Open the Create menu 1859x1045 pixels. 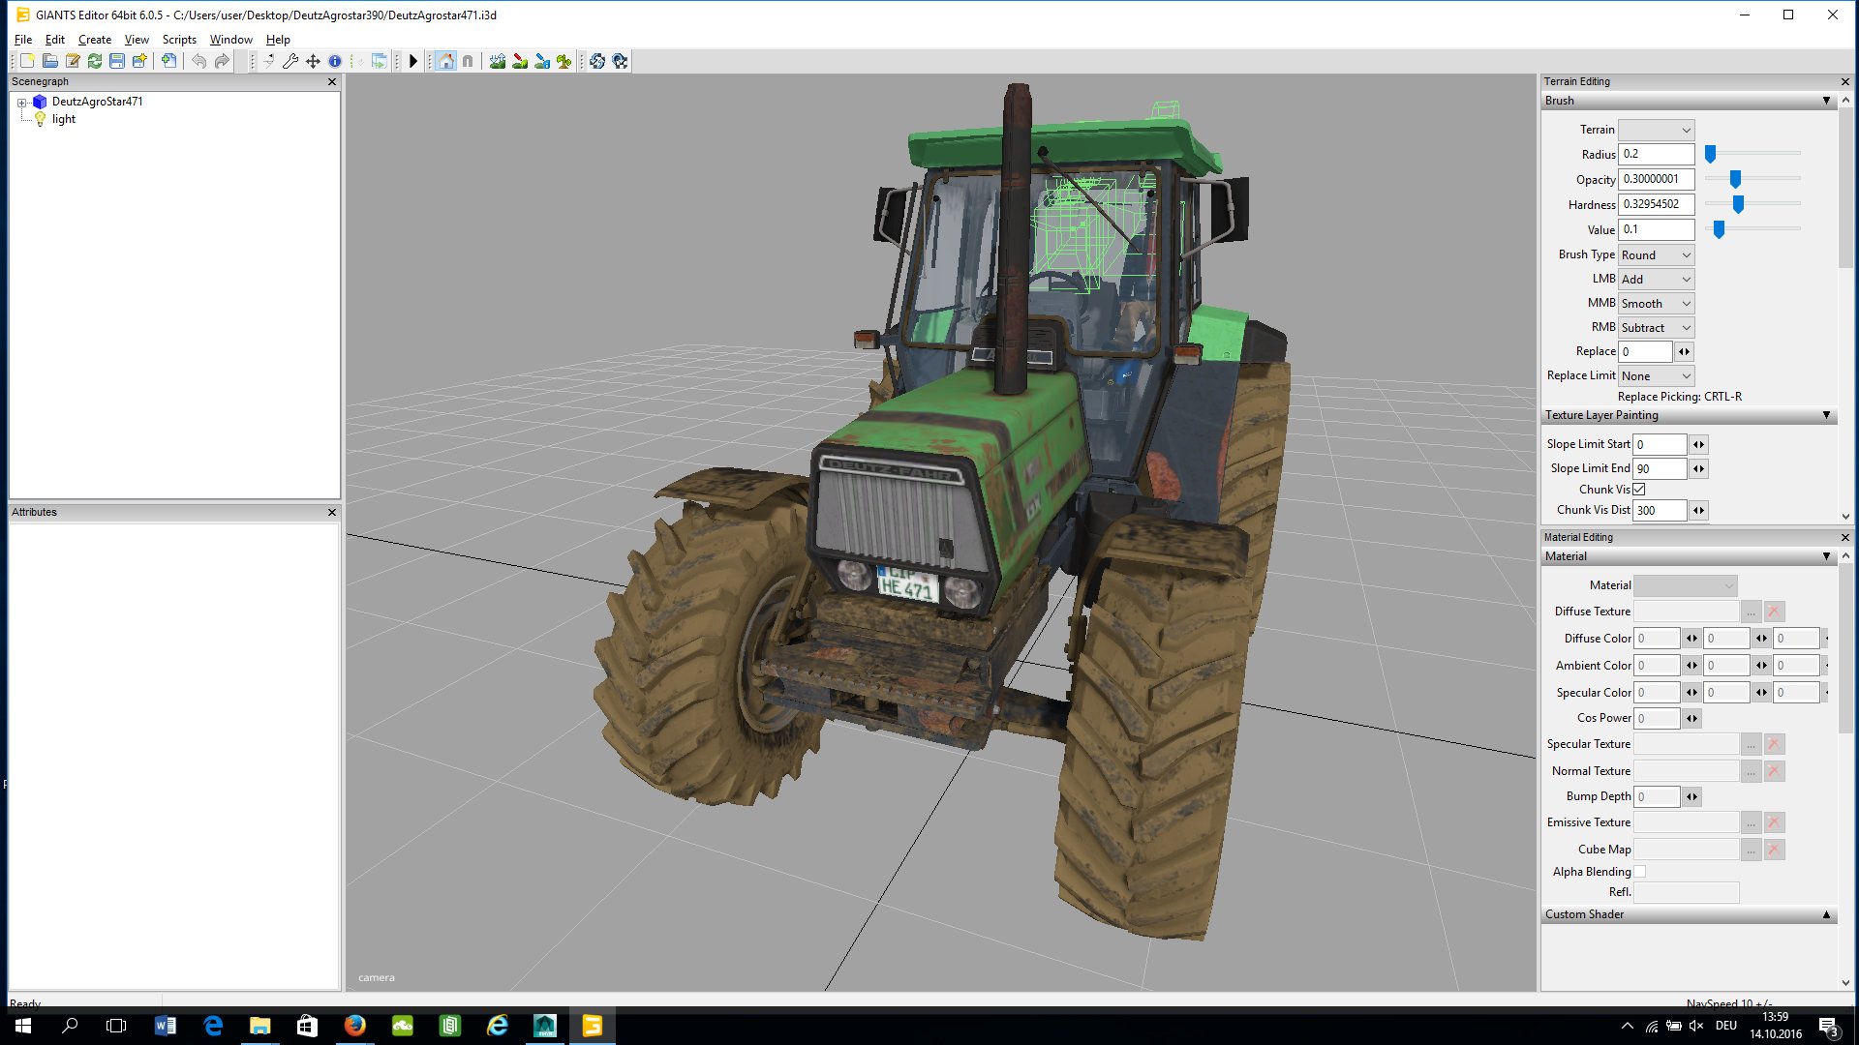click(94, 40)
